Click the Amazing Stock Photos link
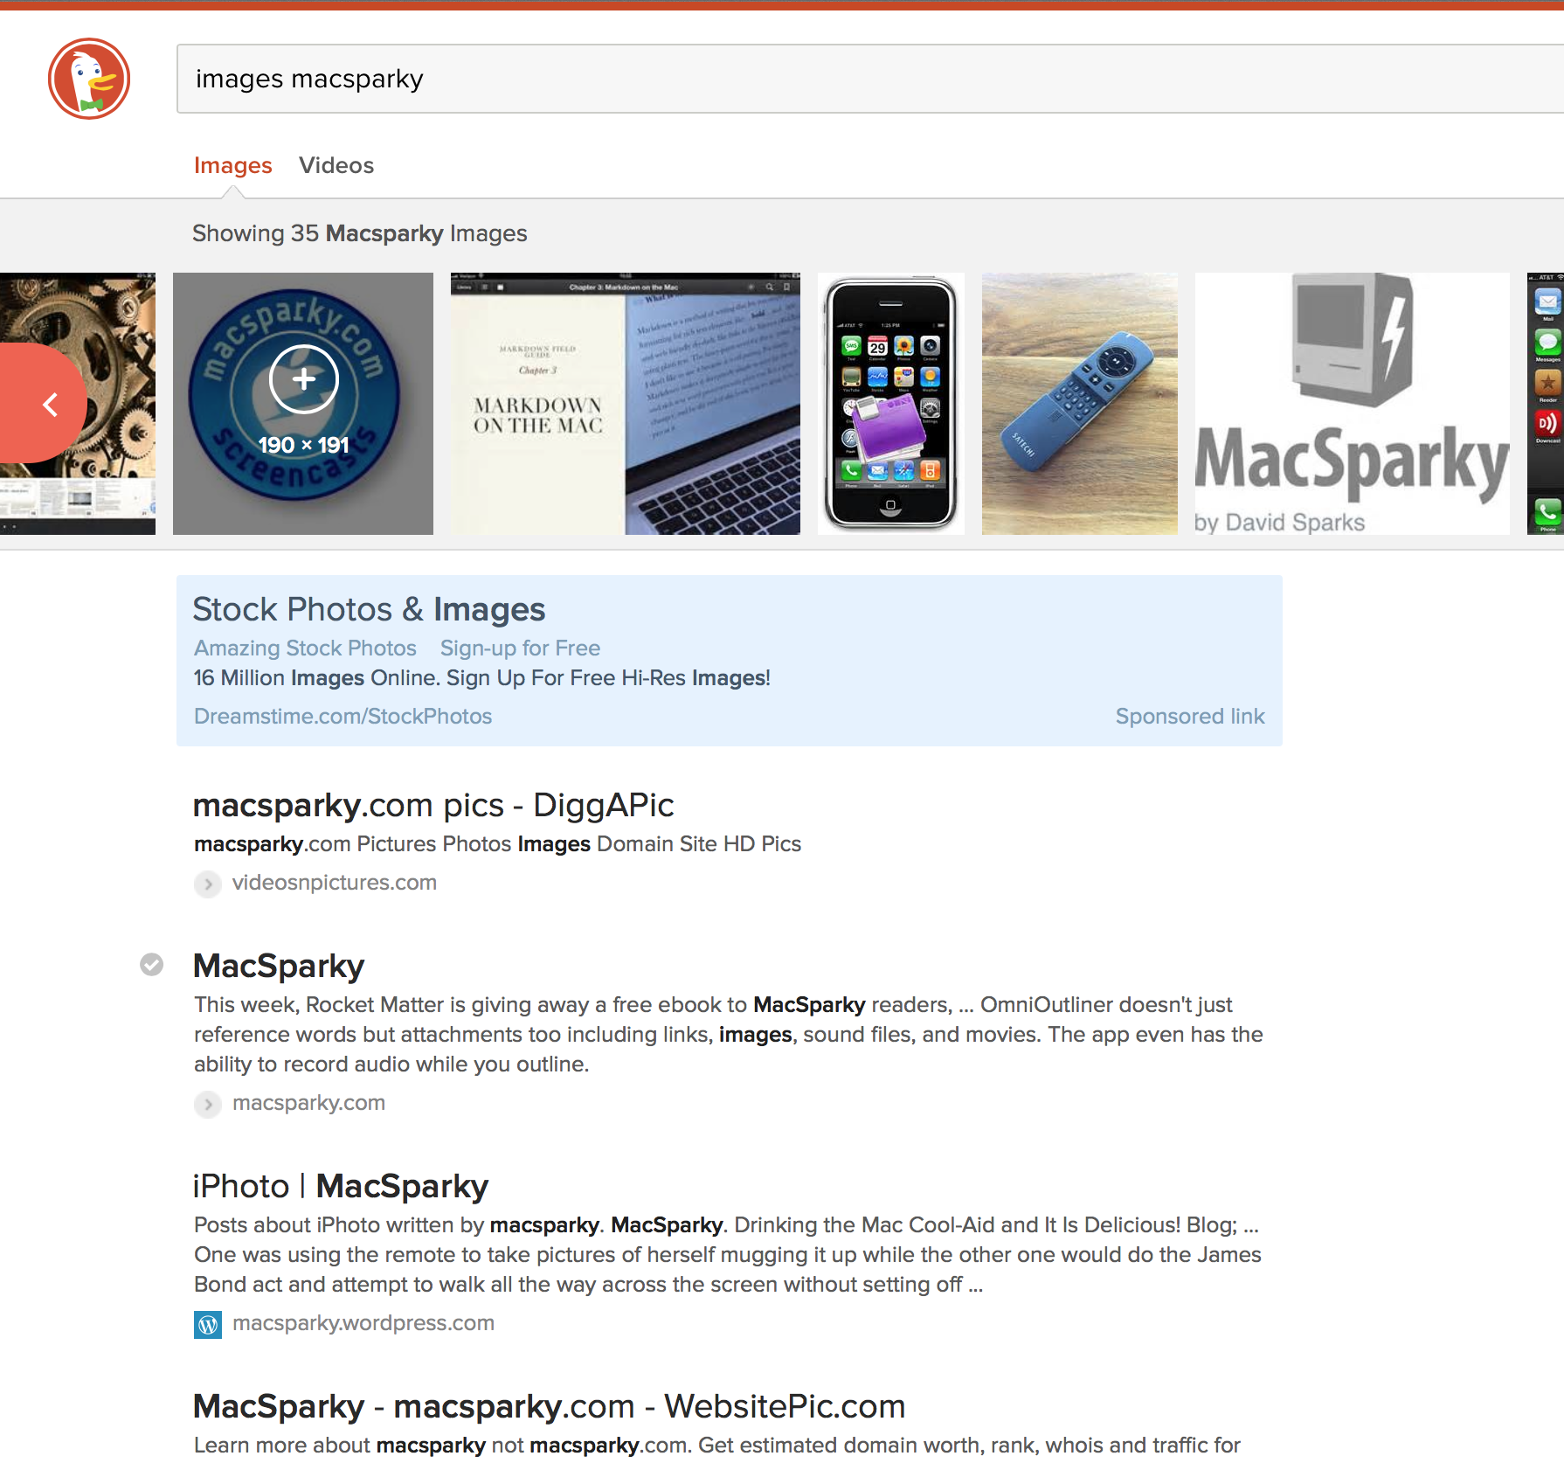The width and height of the screenshot is (1564, 1463). [305, 648]
